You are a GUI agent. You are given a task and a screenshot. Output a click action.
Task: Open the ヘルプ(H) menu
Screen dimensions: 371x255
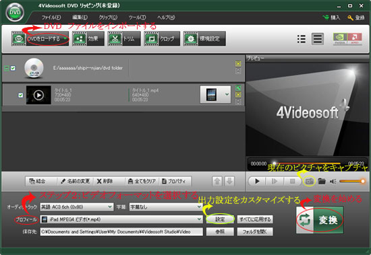pos(166,17)
